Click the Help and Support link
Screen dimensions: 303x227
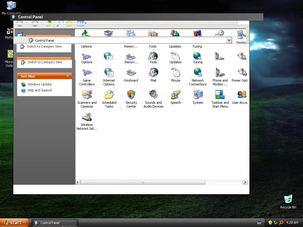tap(40, 90)
